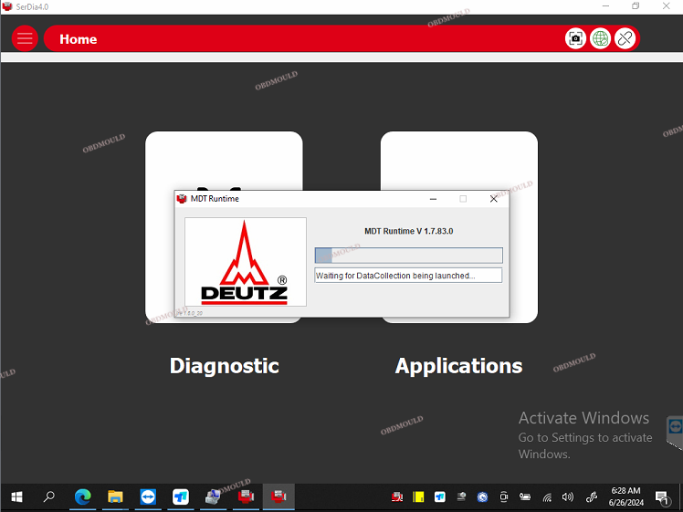Click the screenshot camera icon

575,38
